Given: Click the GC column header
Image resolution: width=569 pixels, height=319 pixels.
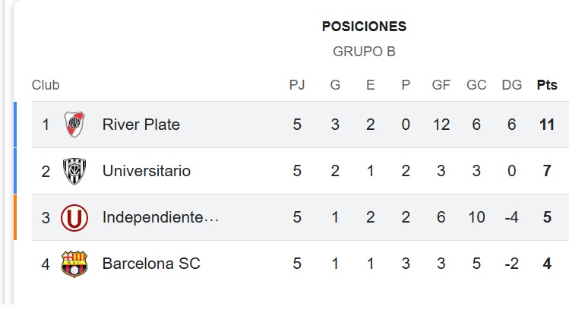Looking at the screenshot, I should coord(476,85).
